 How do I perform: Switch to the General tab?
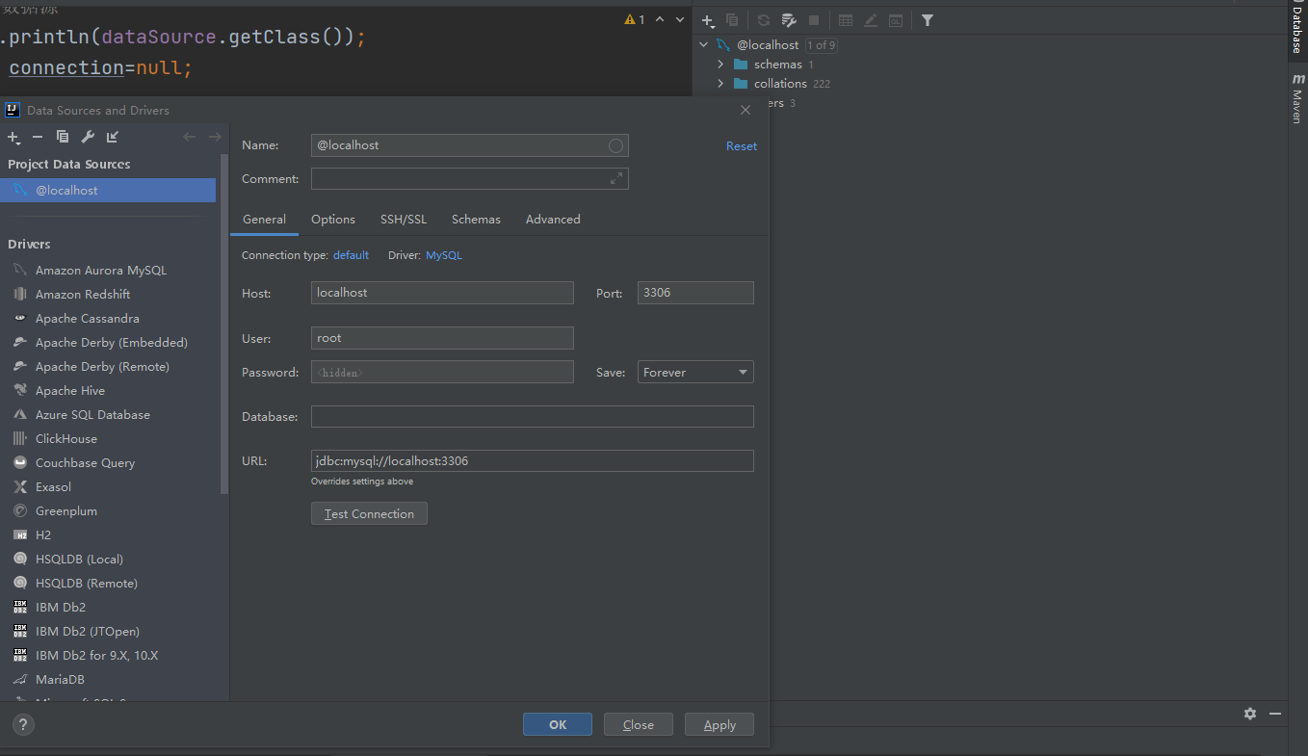click(264, 220)
